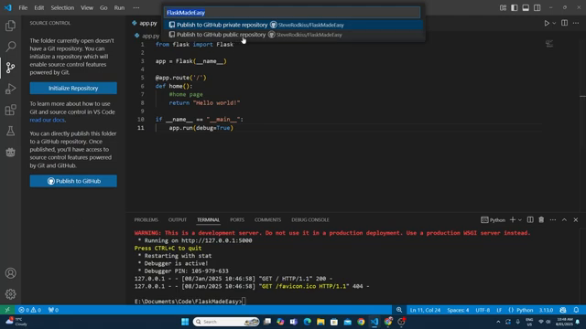Open the Source Control view icon
586x329 pixels.
click(10, 68)
